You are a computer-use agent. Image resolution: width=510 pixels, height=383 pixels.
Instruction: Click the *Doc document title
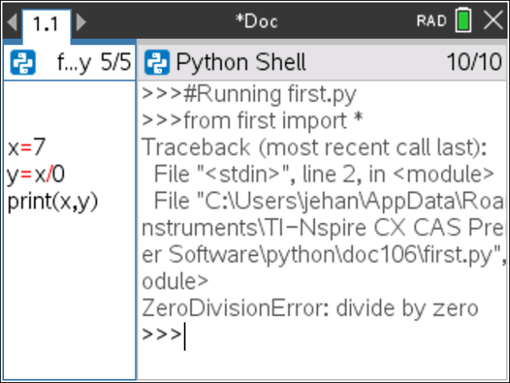[257, 22]
